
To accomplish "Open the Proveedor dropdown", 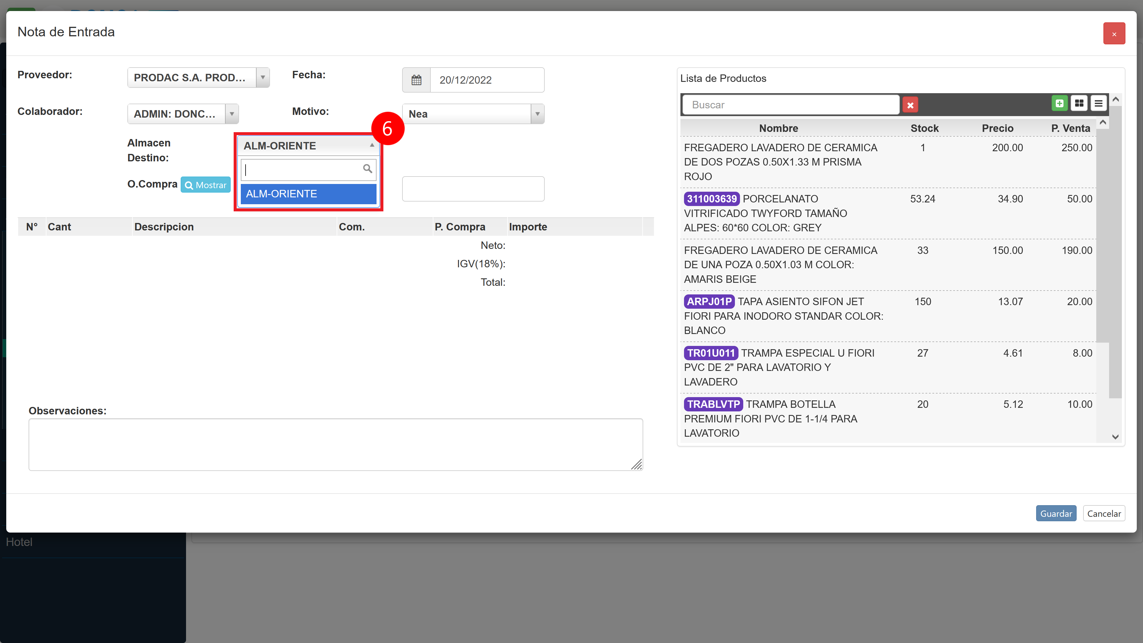I will [198, 78].
